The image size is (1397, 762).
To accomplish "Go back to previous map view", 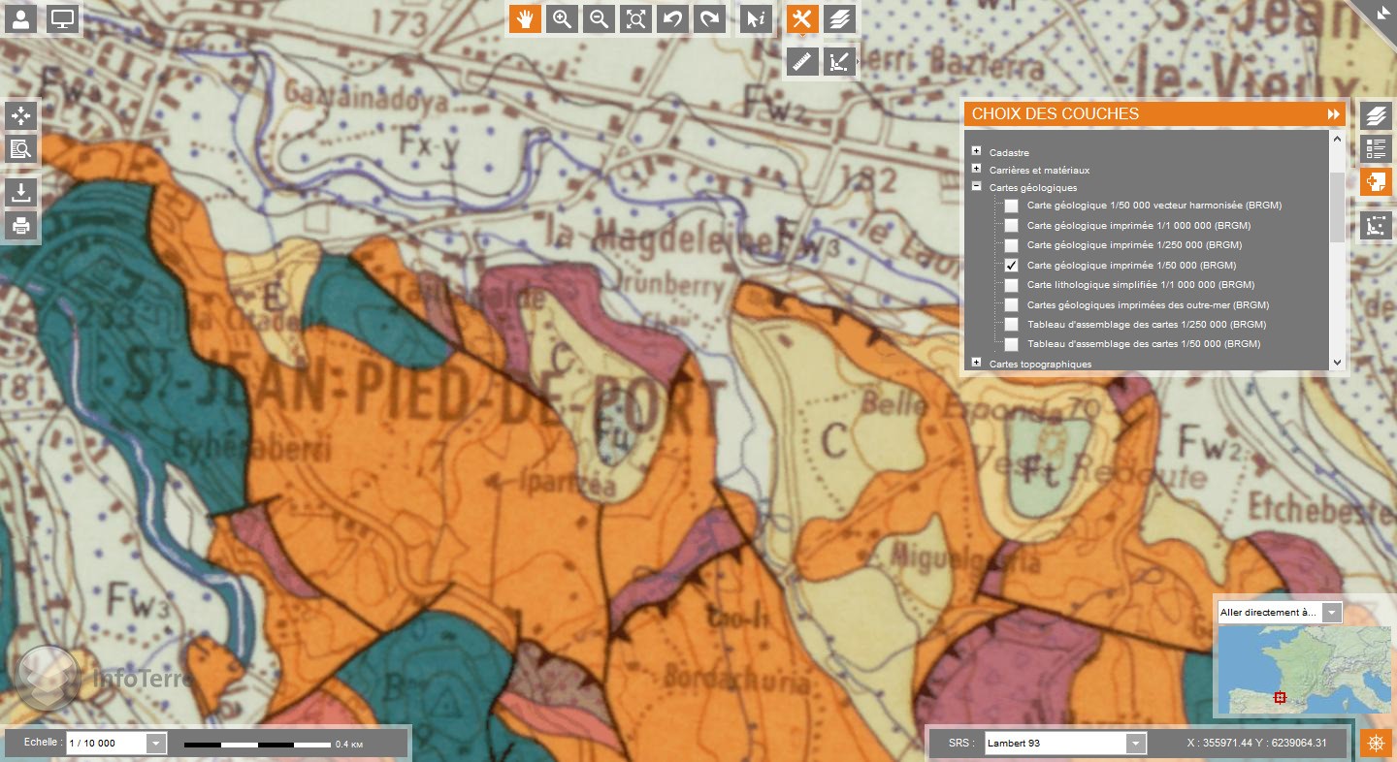I will 671,18.
